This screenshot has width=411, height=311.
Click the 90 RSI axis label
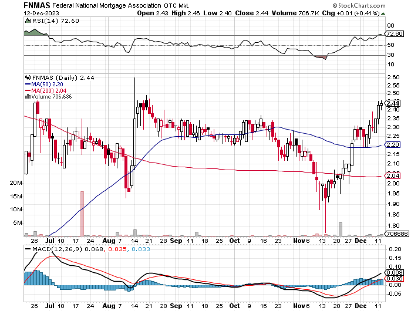[390, 26]
